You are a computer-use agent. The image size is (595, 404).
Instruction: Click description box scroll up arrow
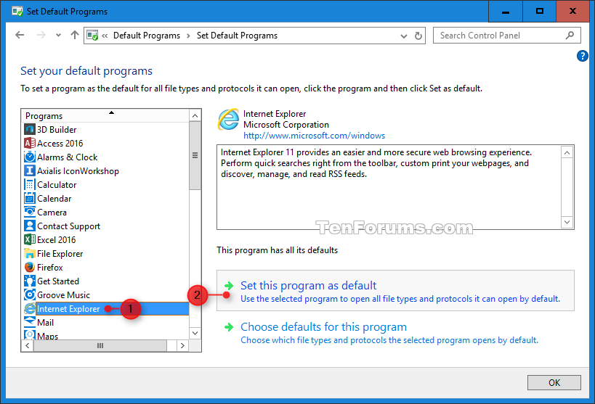(x=567, y=153)
